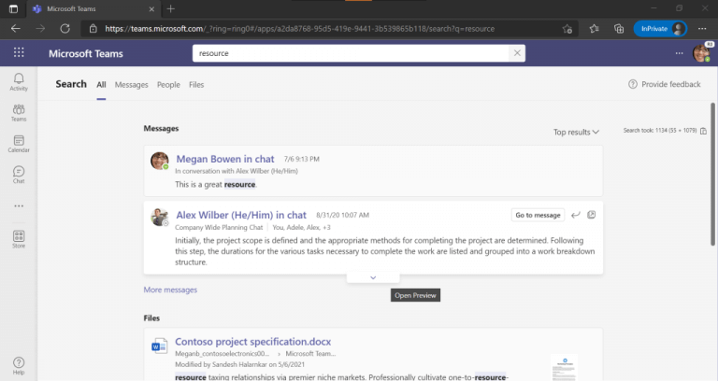Open browser Favorites list
This screenshot has height=381, width=718.
[594, 28]
